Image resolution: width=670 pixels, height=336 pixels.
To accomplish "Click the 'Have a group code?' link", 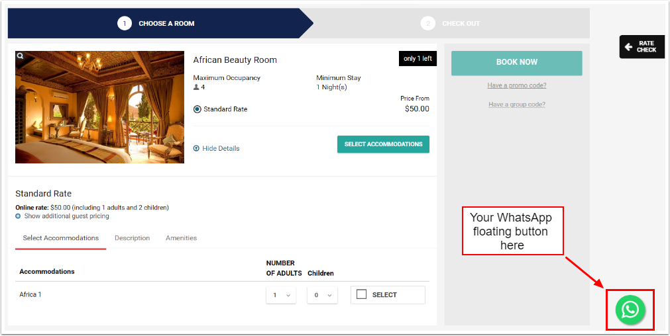I will (x=517, y=105).
